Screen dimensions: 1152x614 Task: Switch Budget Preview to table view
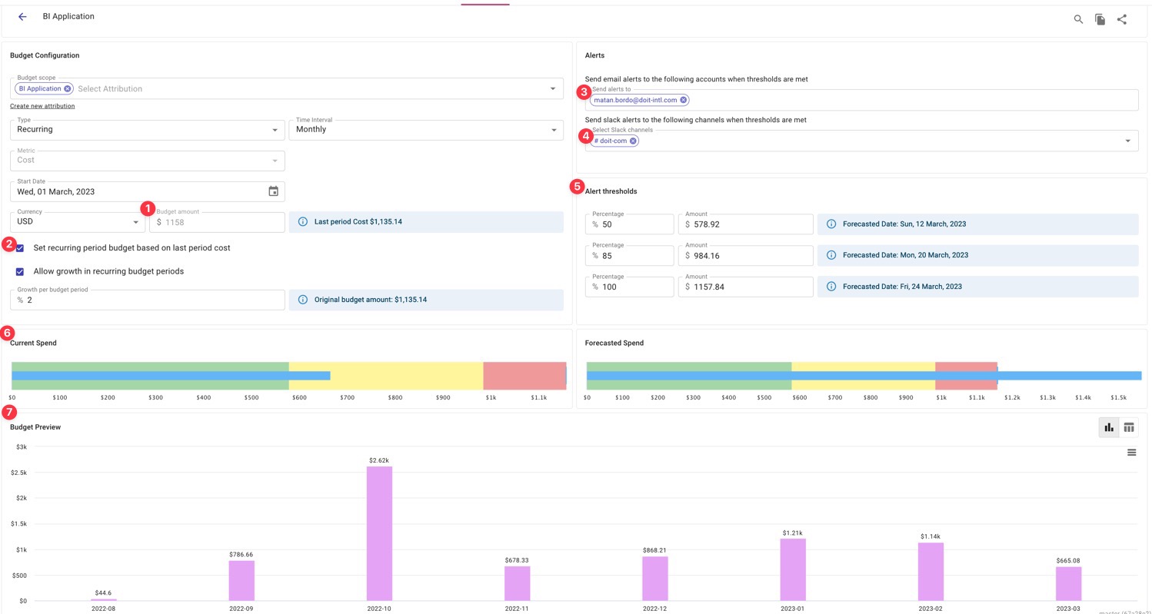point(1129,427)
